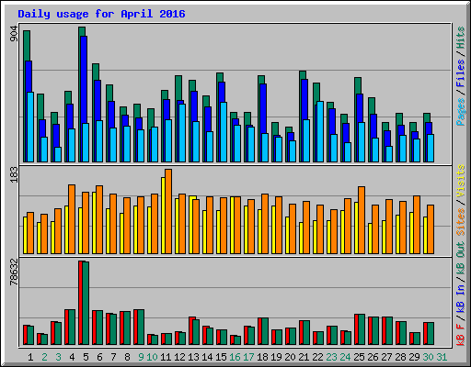The height and width of the screenshot is (367, 471).
Task: Click the tallest orange Visits bar for day 11
Action: [168, 211]
